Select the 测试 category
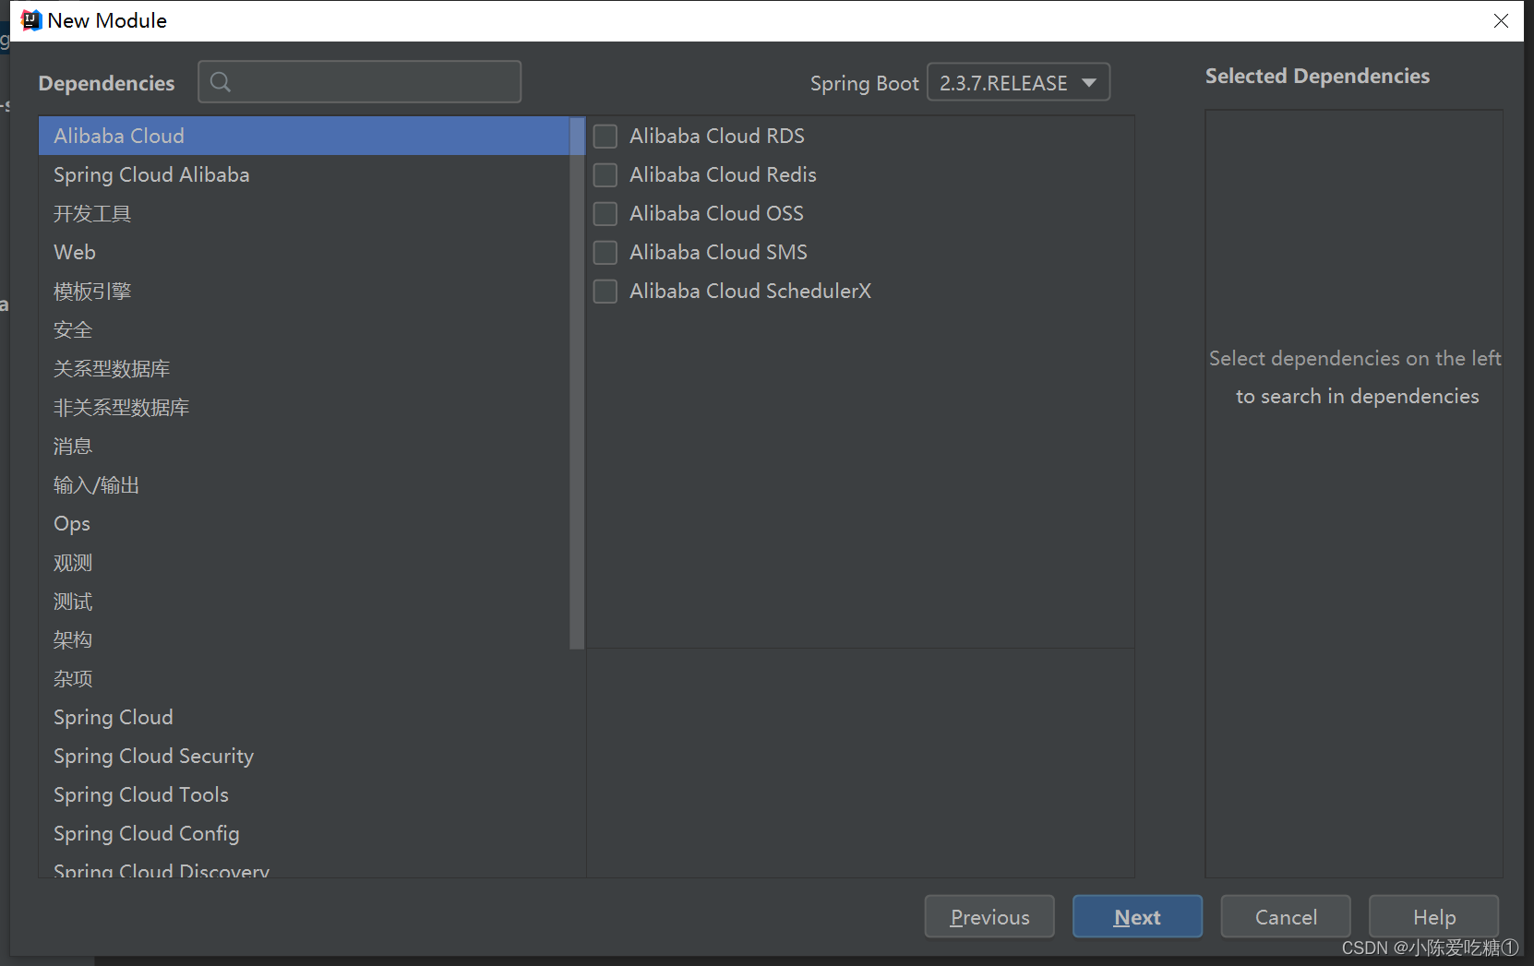This screenshot has height=966, width=1534. (x=305, y=601)
